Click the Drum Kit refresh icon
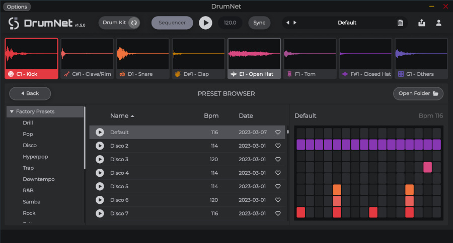Viewport: 453px width, 243px height. [x=133, y=23]
